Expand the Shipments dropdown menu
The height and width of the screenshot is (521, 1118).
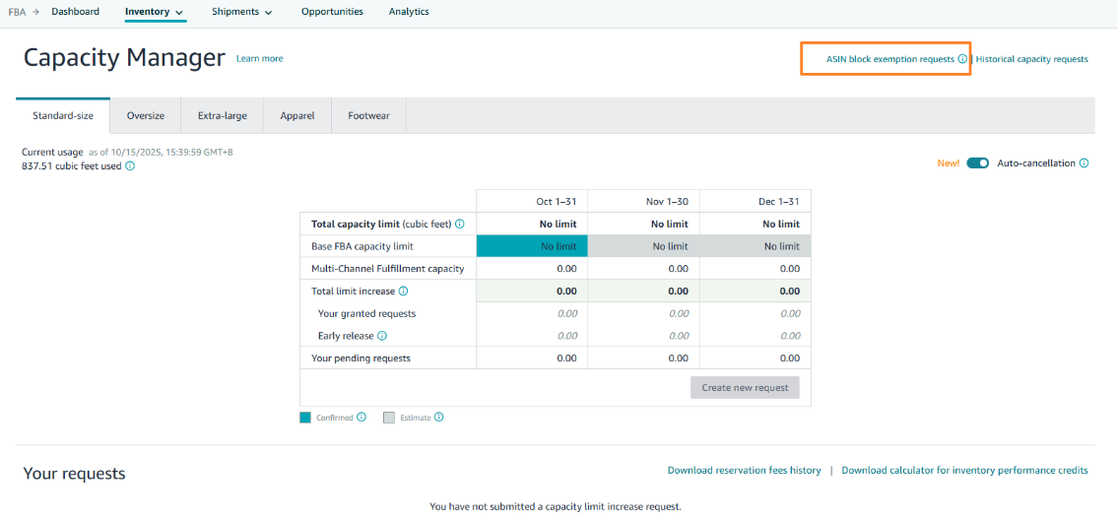241,12
